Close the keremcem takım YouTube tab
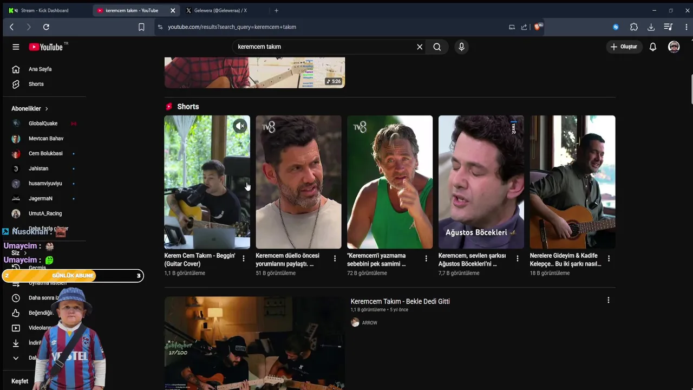Image resolution: width=693 pixels, height=390 pixels. 173,10
